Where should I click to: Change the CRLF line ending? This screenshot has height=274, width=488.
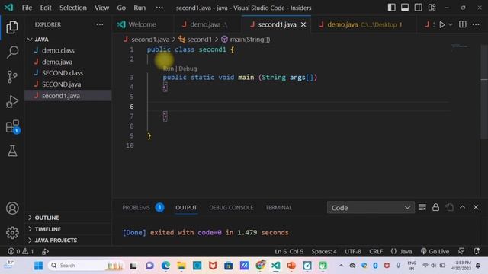coord(376,251)
